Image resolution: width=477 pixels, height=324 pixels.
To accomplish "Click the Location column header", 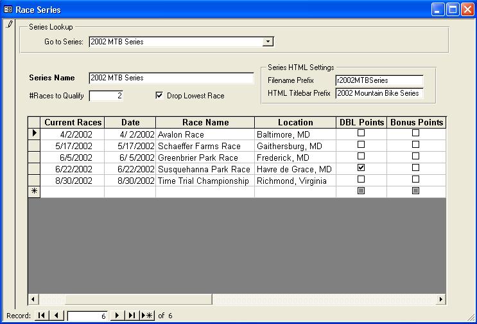I will (295, 122).
